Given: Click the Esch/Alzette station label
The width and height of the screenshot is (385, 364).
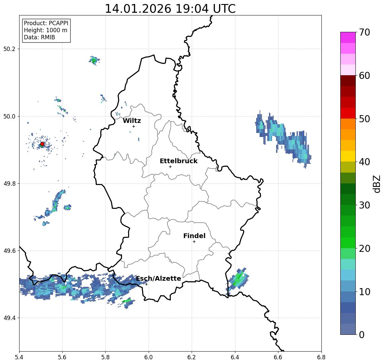Looking at the screenshot, I should click(158, 278).
